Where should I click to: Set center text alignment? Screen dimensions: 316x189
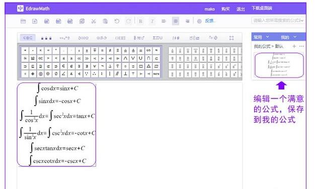click(x=176, y=21)
